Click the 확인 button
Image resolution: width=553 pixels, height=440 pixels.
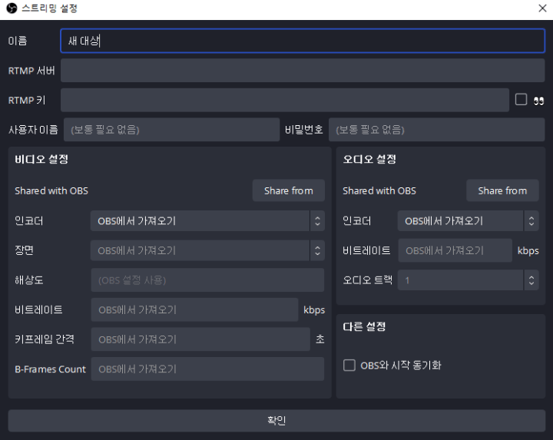point(276,420)
